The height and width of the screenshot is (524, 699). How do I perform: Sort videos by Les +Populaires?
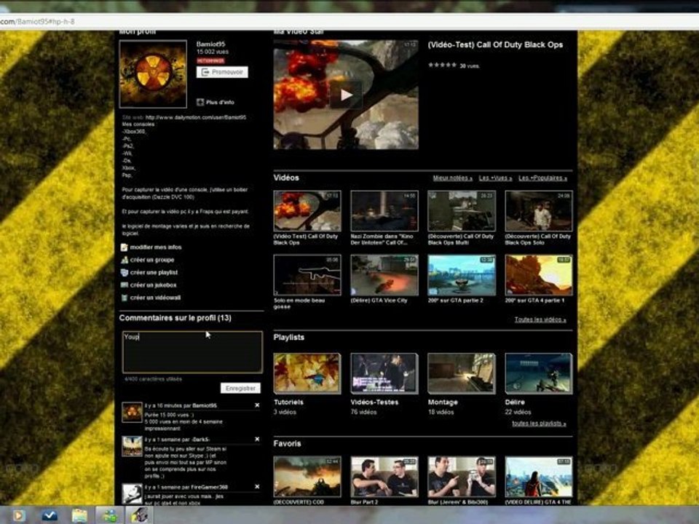point(542,178)
